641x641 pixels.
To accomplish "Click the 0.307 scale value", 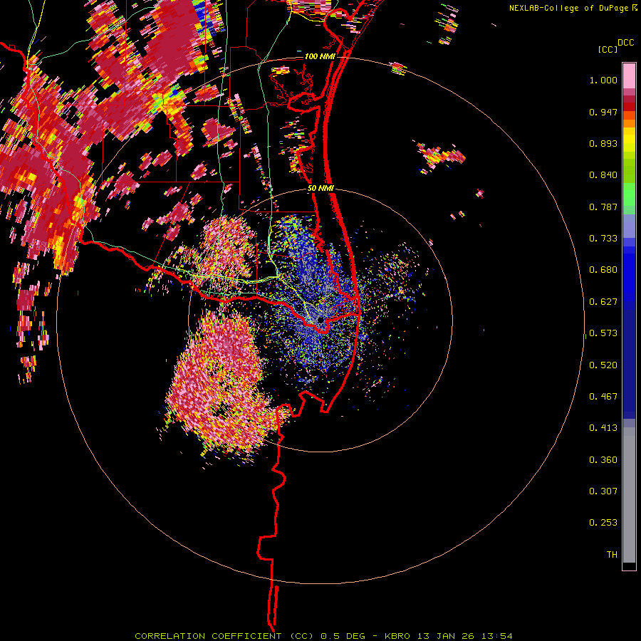I will 603,491.
